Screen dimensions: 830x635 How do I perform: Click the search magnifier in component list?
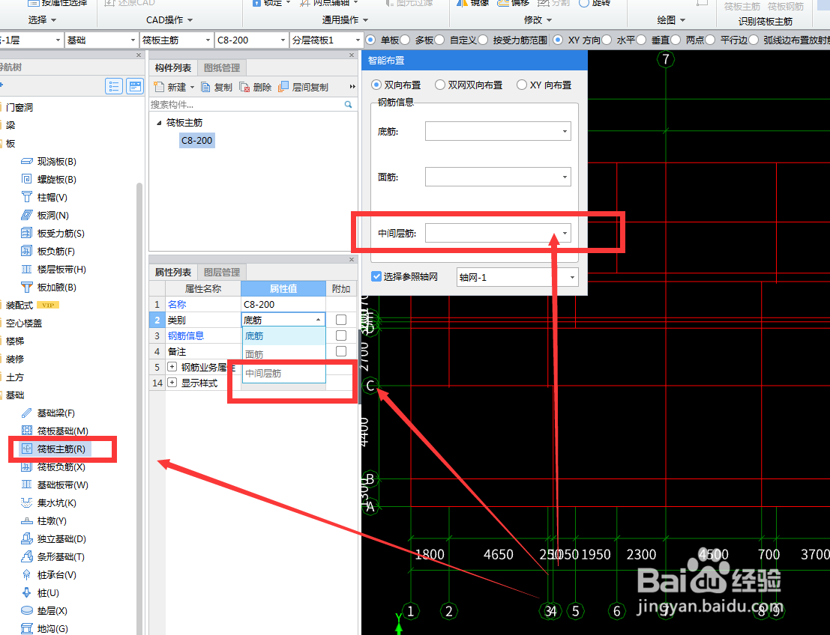coord(349,105)
